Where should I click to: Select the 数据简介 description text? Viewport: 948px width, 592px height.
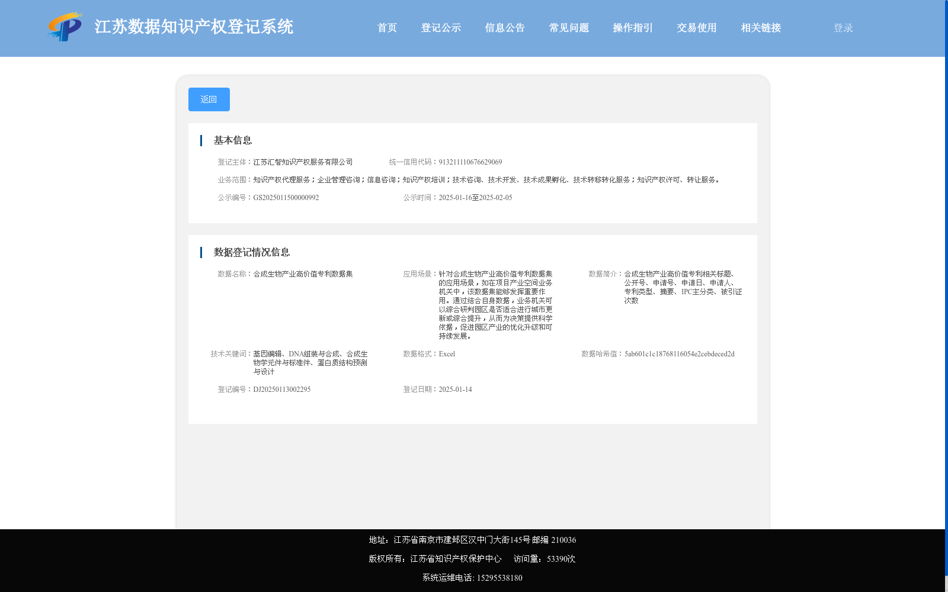683,287
